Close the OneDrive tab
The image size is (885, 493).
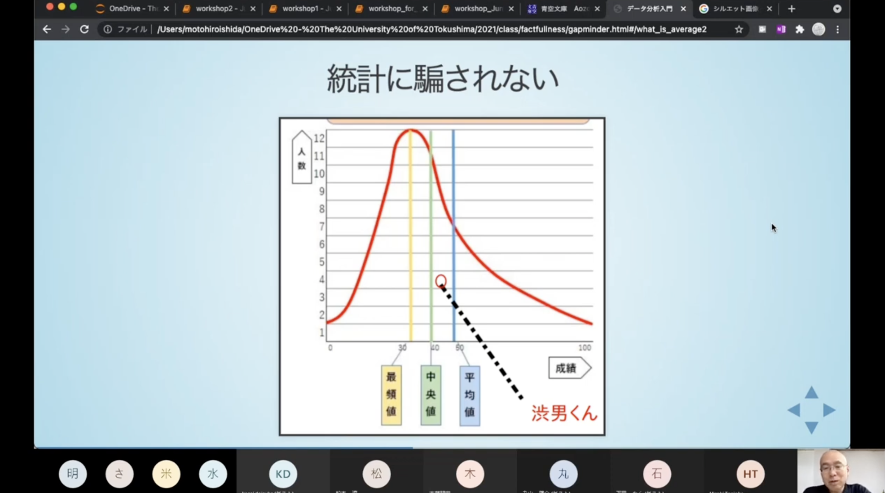(x=167, y=9)
